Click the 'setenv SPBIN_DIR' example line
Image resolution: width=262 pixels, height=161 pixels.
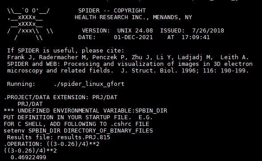click(78, 131)
